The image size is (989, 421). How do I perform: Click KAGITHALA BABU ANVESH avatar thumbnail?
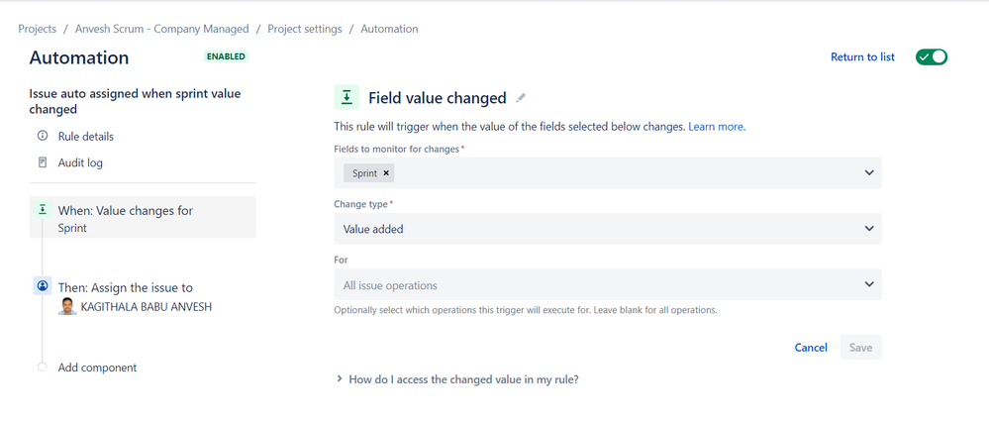[x=67, y=306]
